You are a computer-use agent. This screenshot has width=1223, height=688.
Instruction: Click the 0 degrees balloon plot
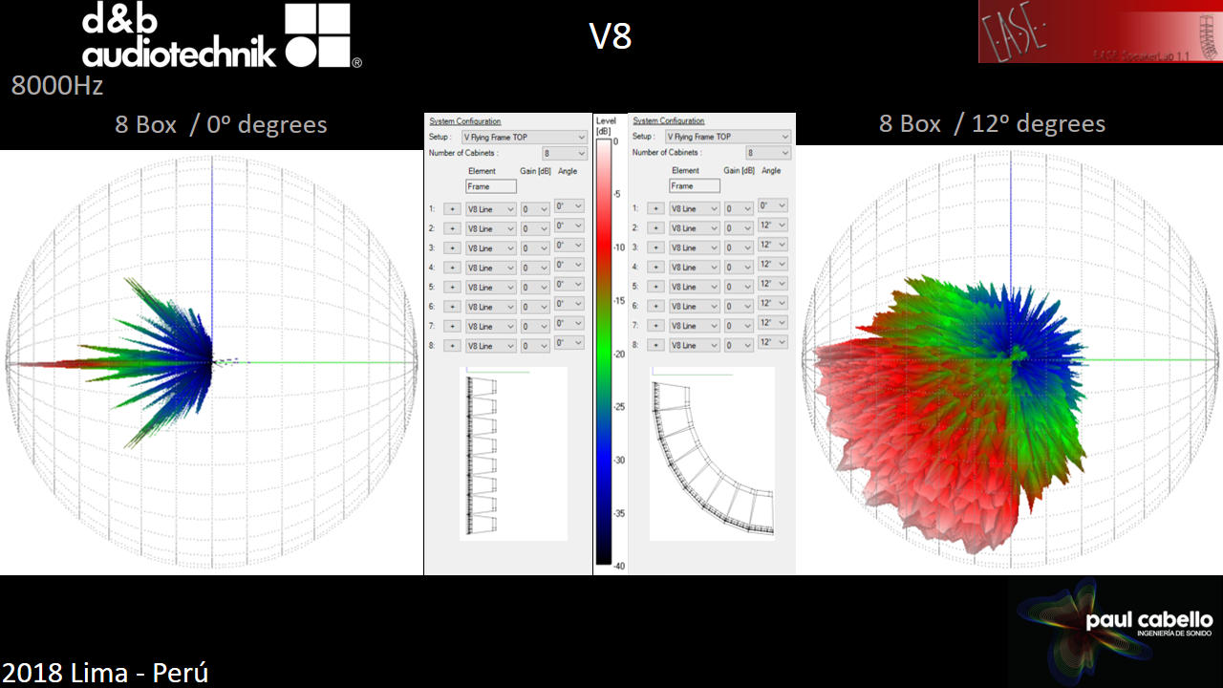point(211,362)
